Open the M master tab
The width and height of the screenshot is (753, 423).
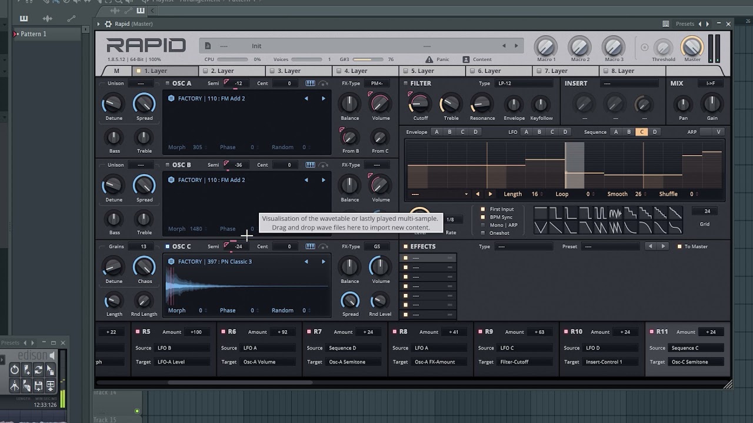(x=116, y=71)
